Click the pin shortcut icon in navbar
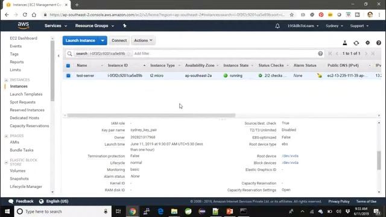 tap(125, 25)
